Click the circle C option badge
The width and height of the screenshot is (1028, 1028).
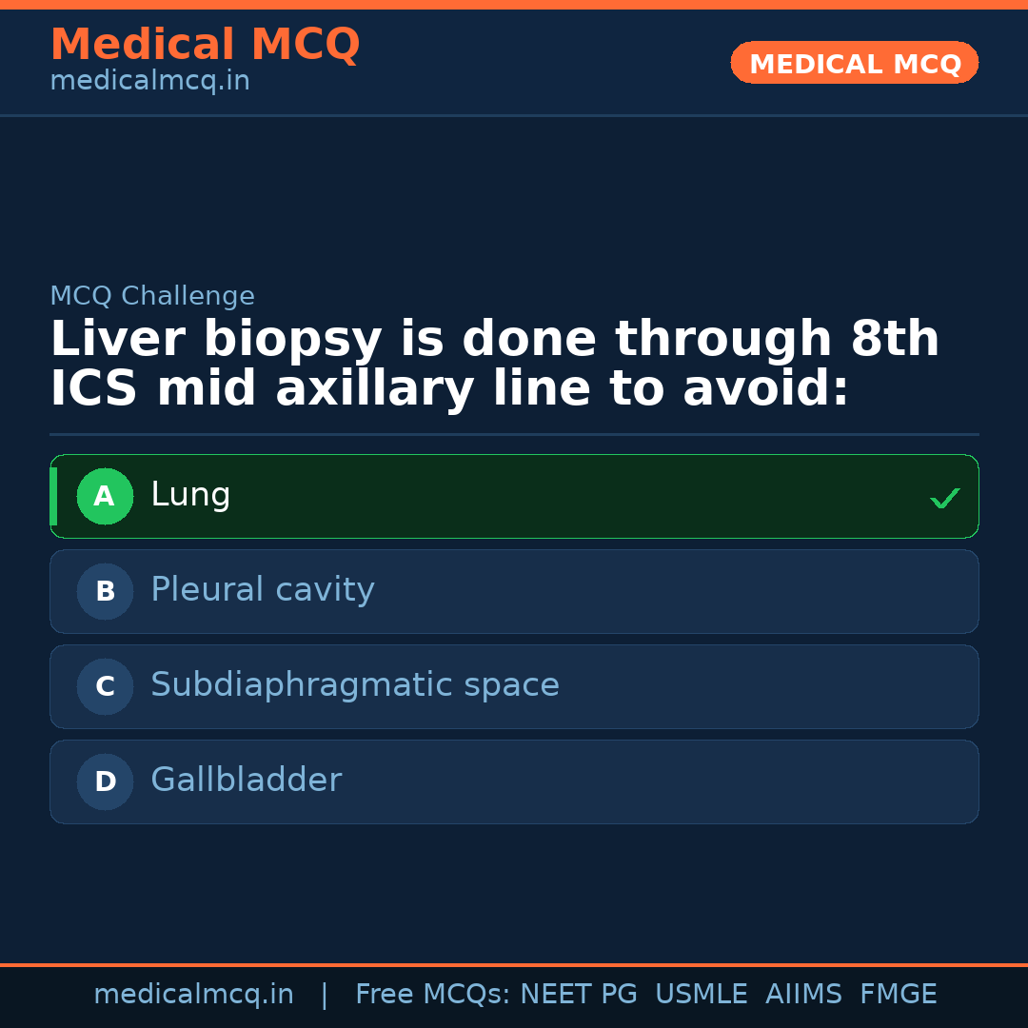tap(105, 686)
